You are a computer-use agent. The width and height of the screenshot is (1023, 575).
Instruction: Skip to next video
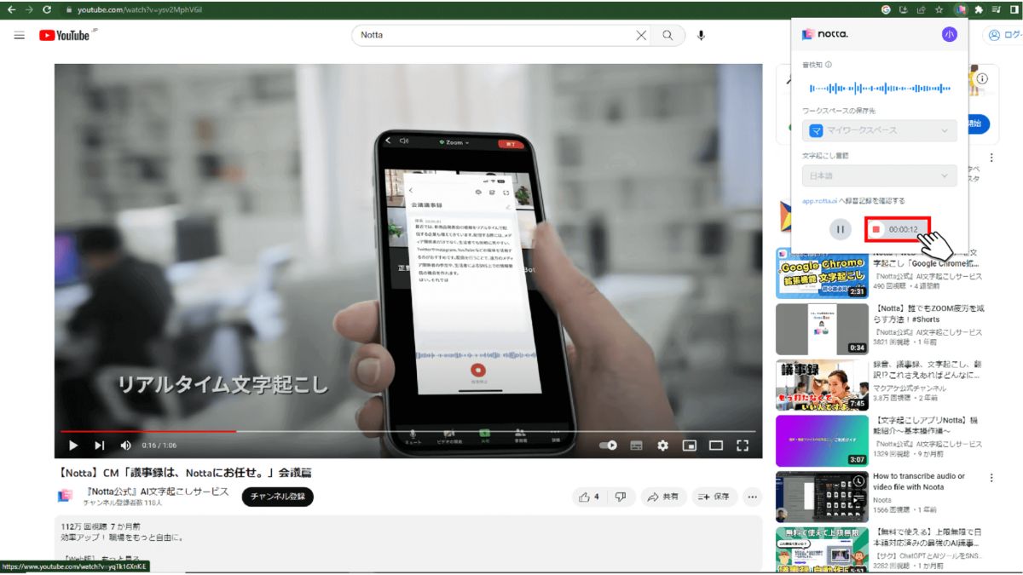(x=100, y=445)
